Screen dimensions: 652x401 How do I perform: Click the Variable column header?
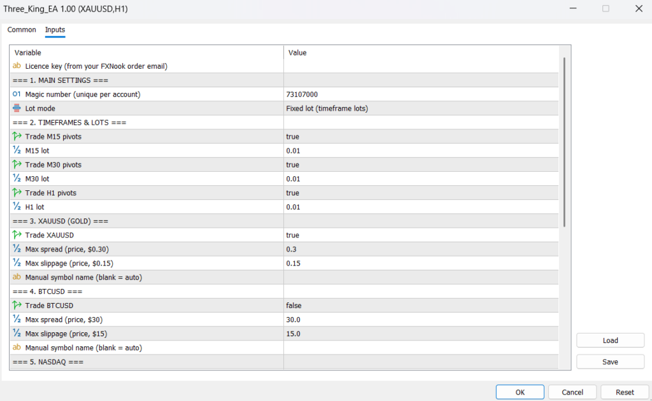pyautogui.click(x=147, y=53)
